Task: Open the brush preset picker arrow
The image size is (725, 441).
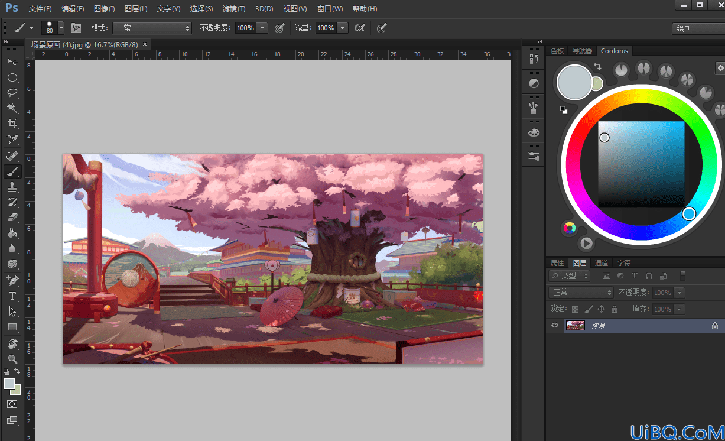Action: (x=61, y=28)
